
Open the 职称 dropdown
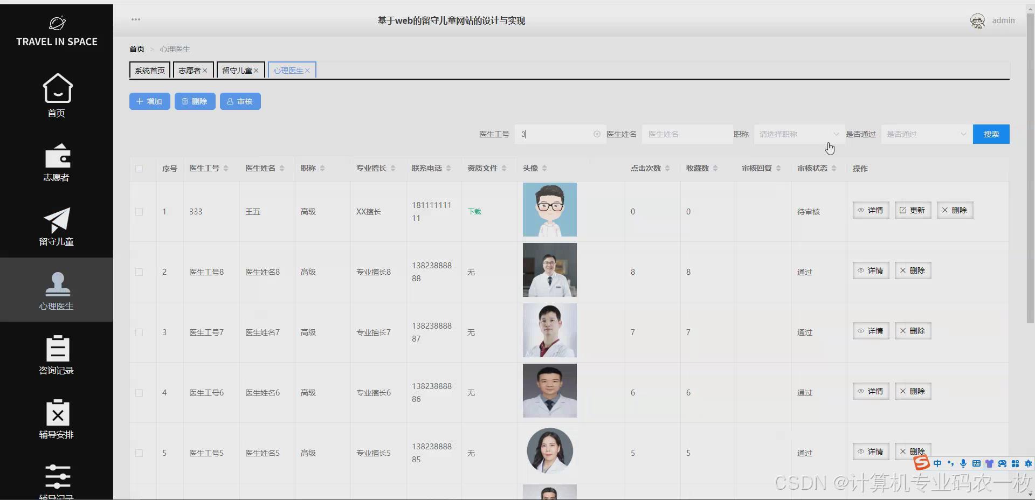(799, 134)
